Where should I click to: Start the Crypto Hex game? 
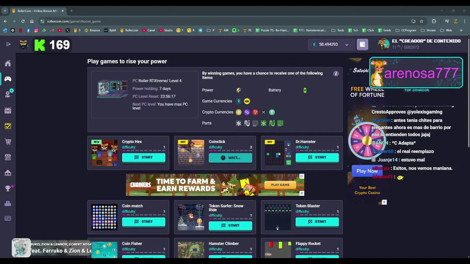[144, 157]
